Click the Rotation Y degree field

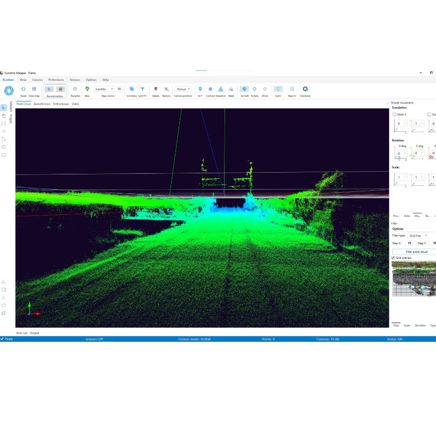(x=419, y=153)
